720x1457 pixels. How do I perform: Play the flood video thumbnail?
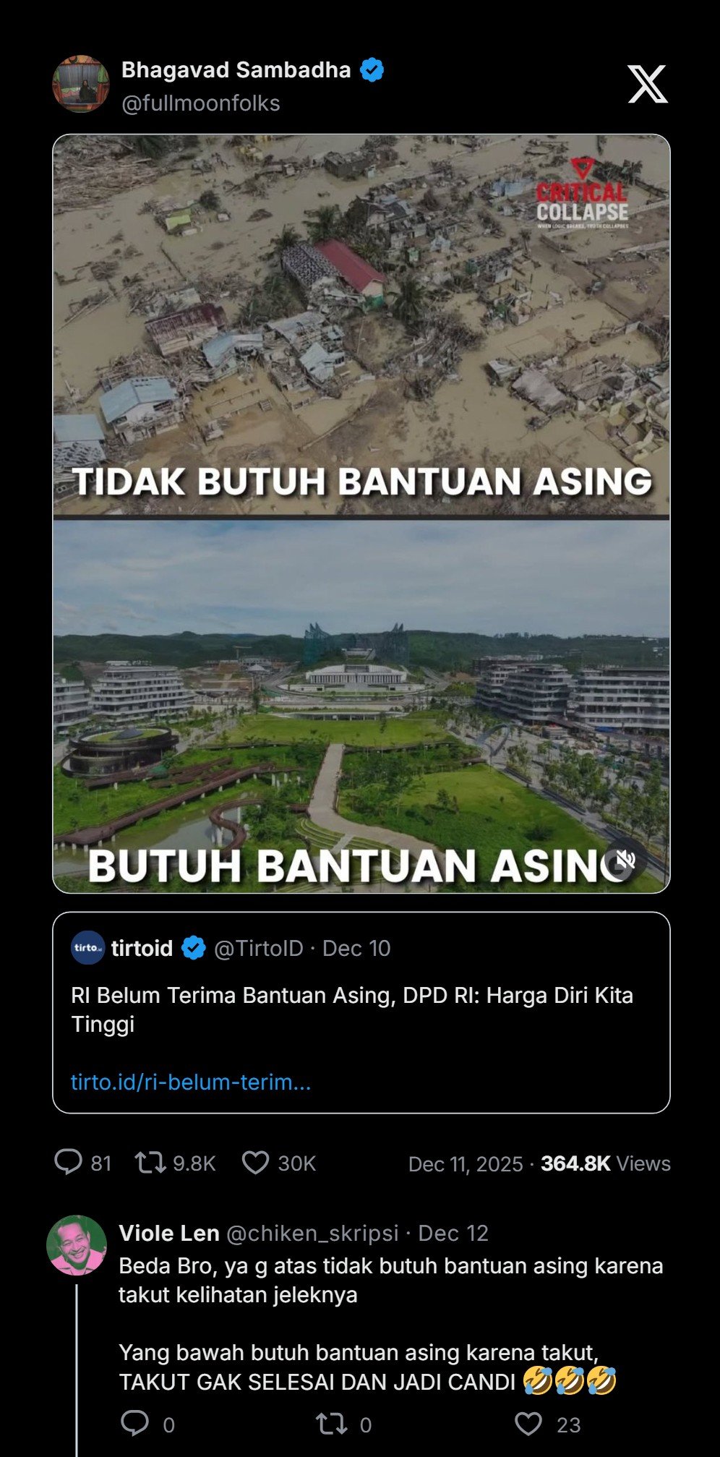[361, 513]
